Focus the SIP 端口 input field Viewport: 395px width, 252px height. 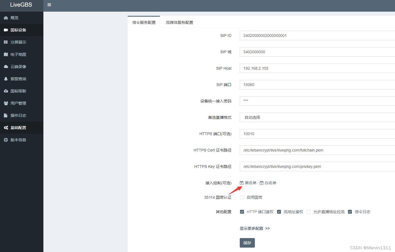click(317, 85)
